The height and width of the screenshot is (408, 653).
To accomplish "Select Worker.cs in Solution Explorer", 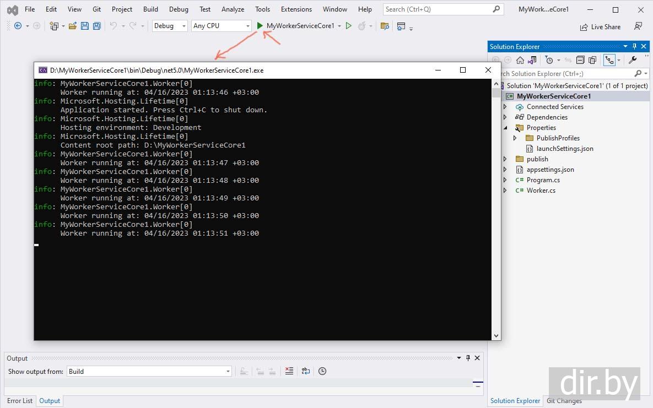I will [x=541, y=191].
